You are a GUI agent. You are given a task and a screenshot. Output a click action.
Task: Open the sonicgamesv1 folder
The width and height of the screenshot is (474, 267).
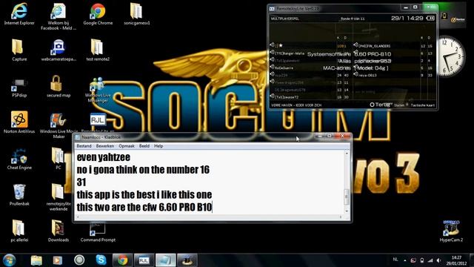tap(136, 13)
